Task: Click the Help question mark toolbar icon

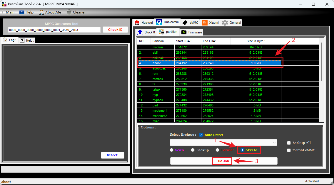Action: coord(22,12)
